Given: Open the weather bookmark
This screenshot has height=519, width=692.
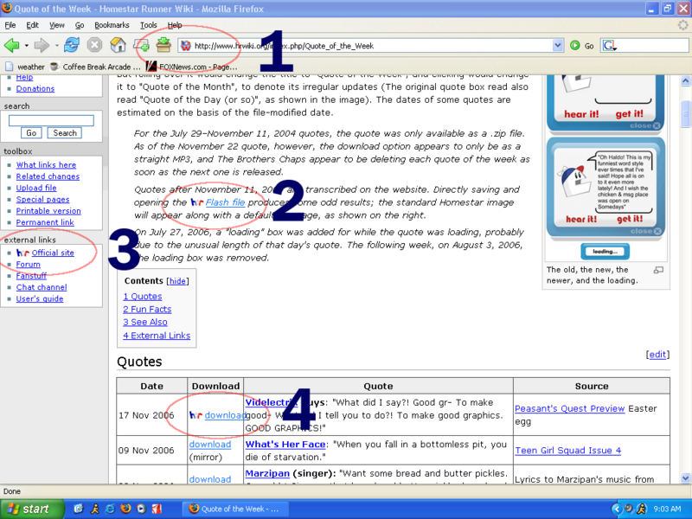Looking at the screenshot, I should point(25,67).
